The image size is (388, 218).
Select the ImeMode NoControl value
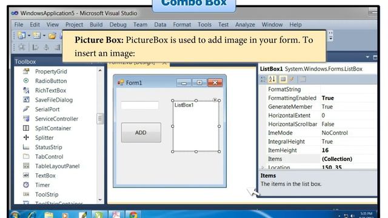[335, 133]
